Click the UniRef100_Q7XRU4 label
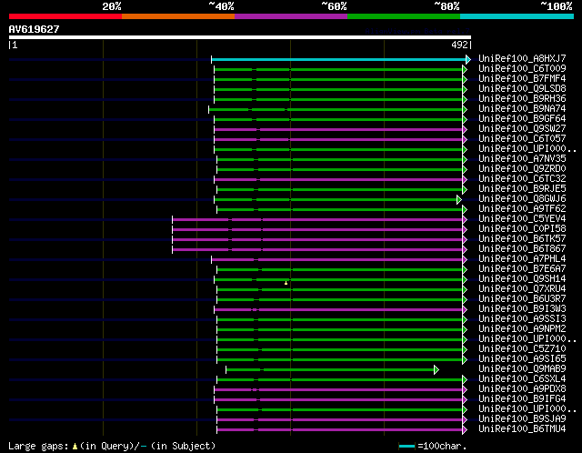The width and height of the screenshot is (582, 453). click(522, 289)
